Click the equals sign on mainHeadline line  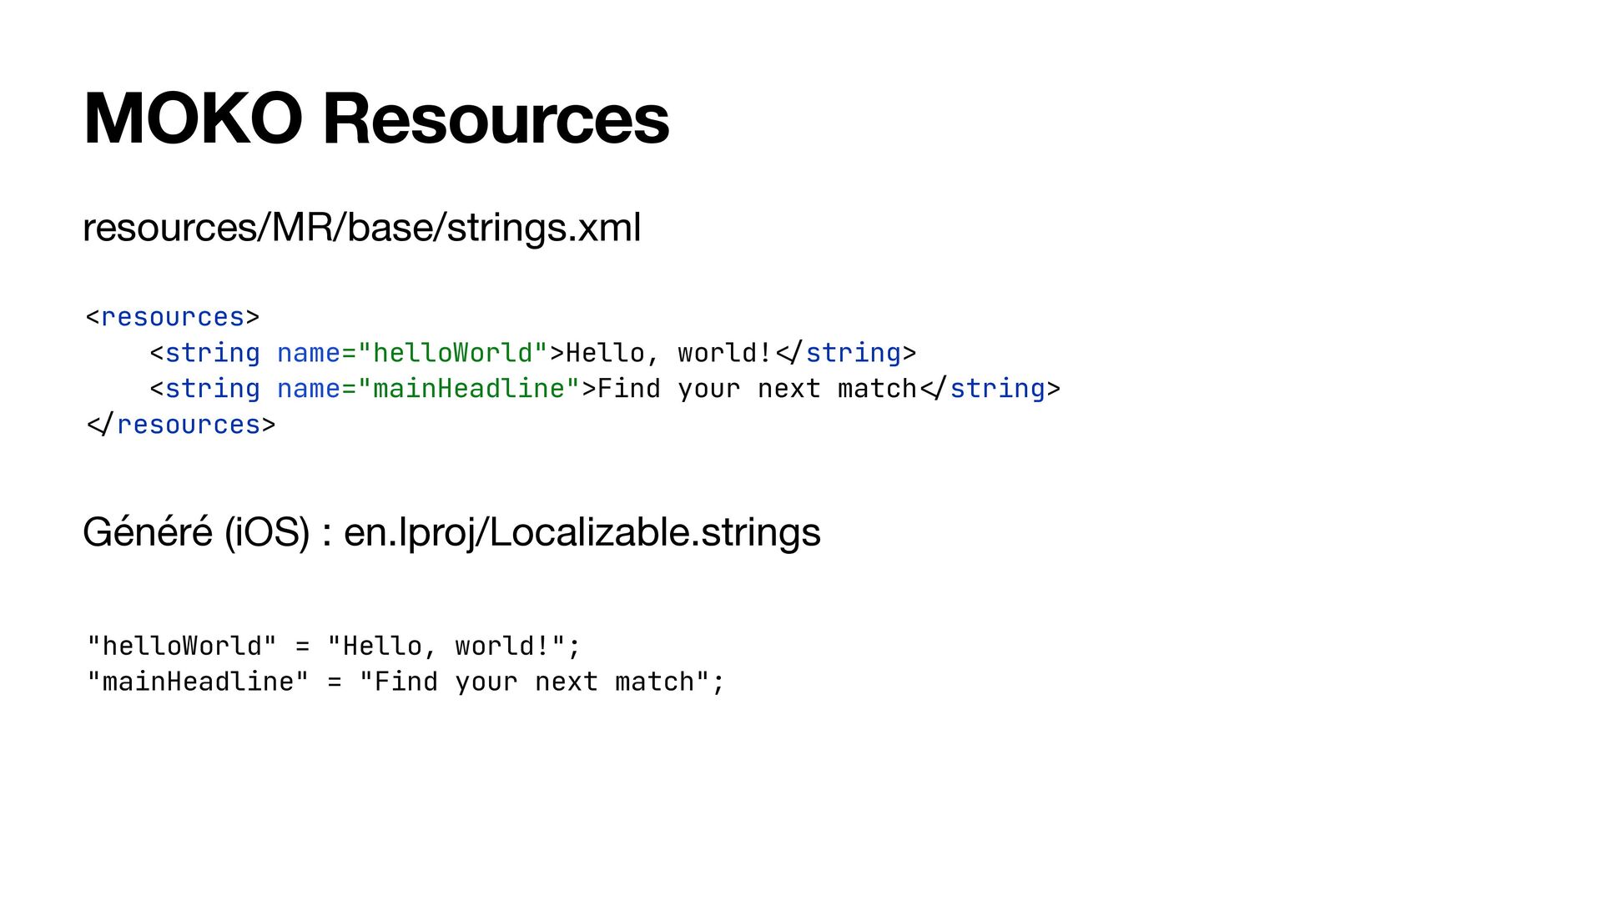334,682
